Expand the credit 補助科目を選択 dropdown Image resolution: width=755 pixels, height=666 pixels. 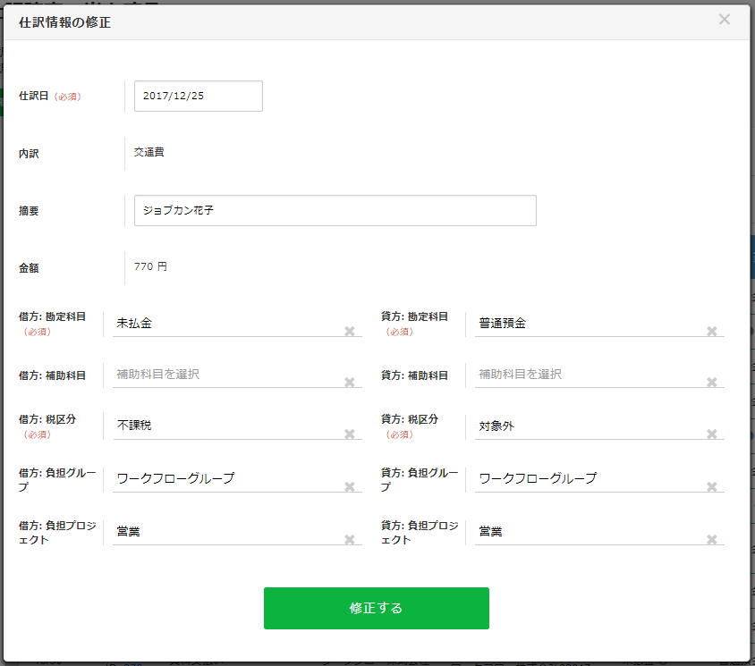click(x=586, y=375)
